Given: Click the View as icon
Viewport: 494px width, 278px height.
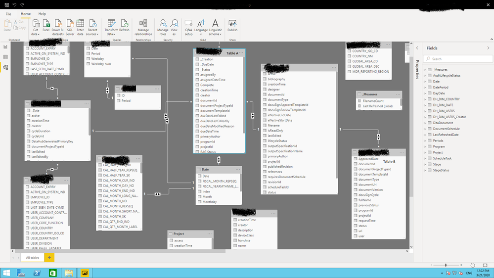Looking at the screenshot, I should [x=174, y=27].
